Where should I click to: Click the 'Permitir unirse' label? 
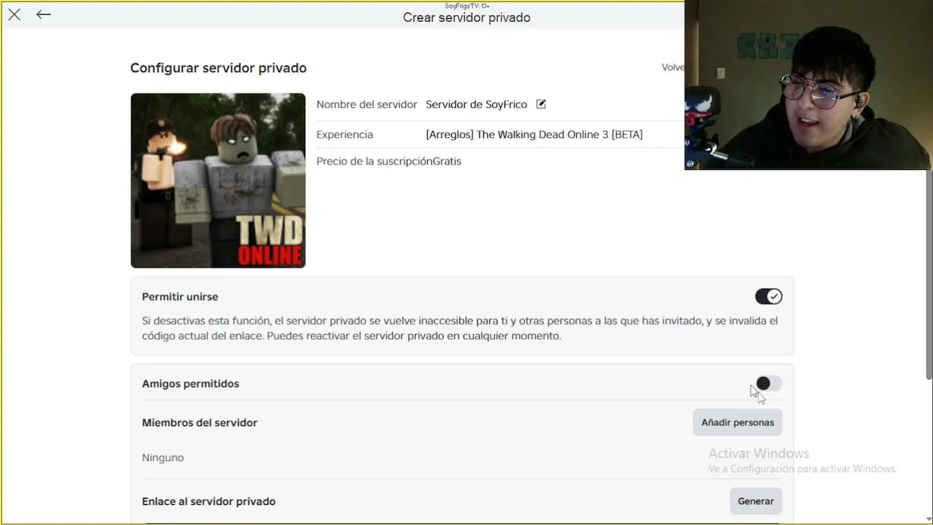180,297
